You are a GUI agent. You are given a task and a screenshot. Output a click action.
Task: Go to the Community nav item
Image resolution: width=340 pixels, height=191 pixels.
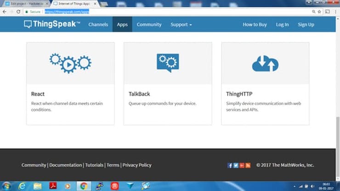[149, 24]
